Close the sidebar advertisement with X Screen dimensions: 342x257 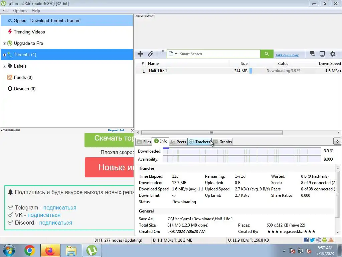point(132,130)
